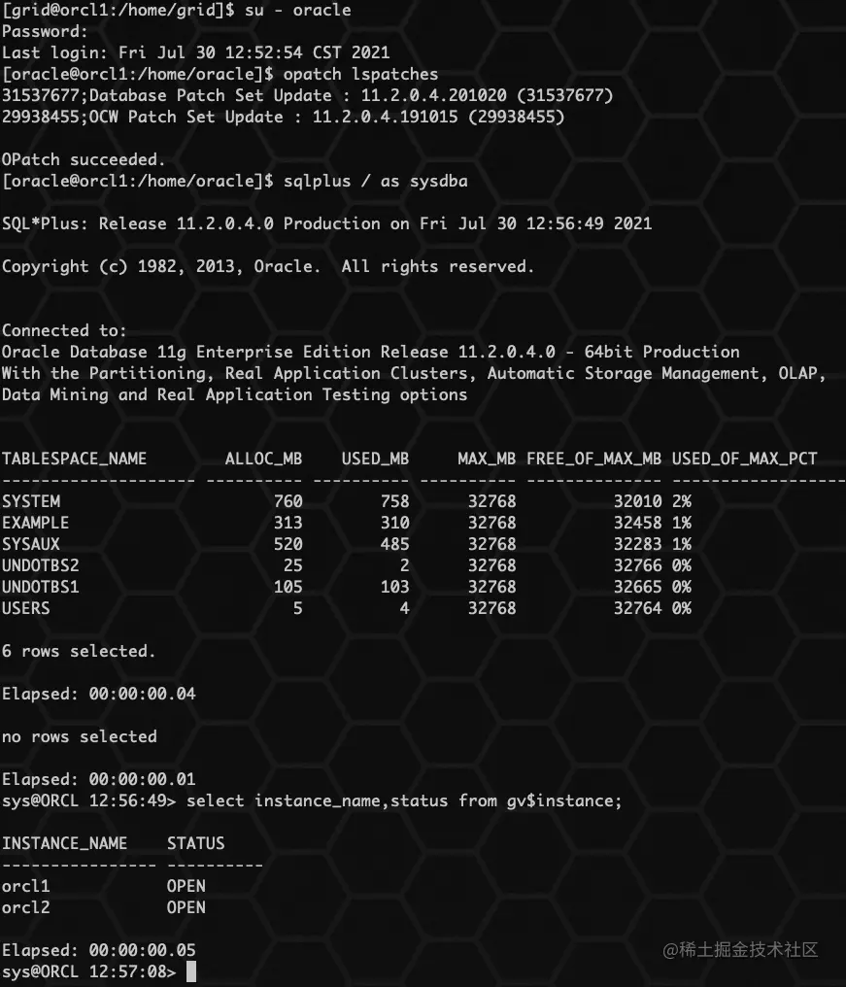Select the 'OPatch succeeded.' message

(84, 160)
